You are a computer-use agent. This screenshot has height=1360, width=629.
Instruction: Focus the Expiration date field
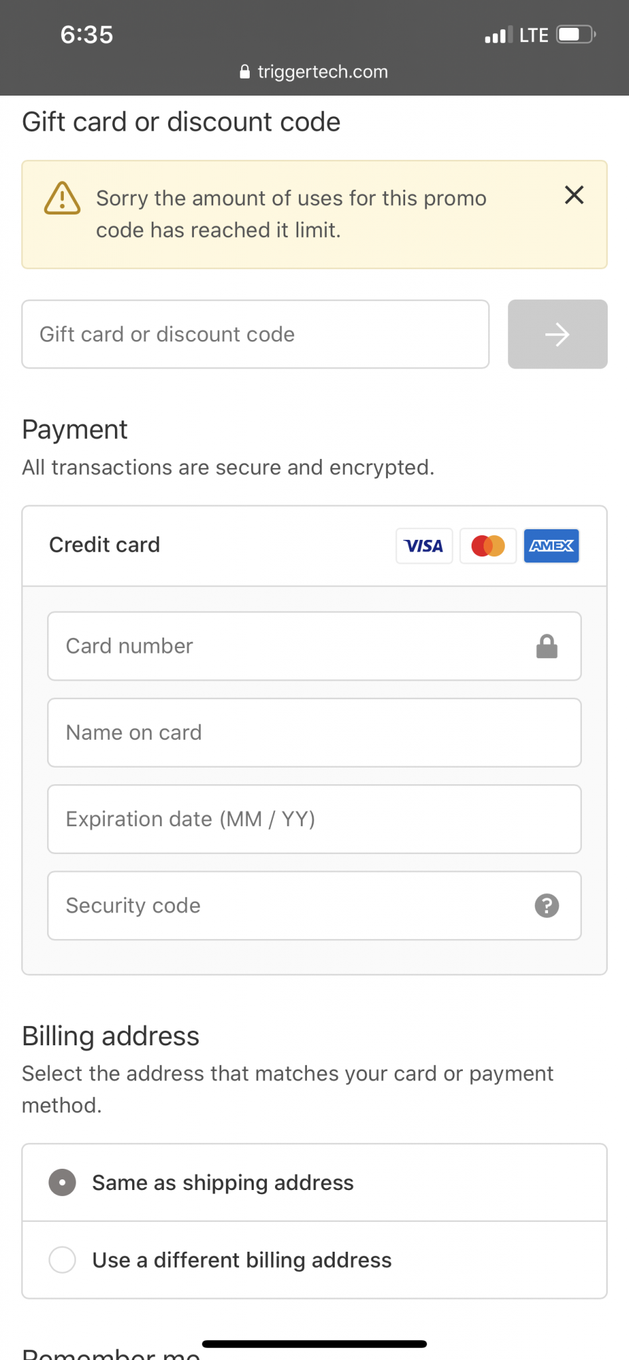(315, 819)
